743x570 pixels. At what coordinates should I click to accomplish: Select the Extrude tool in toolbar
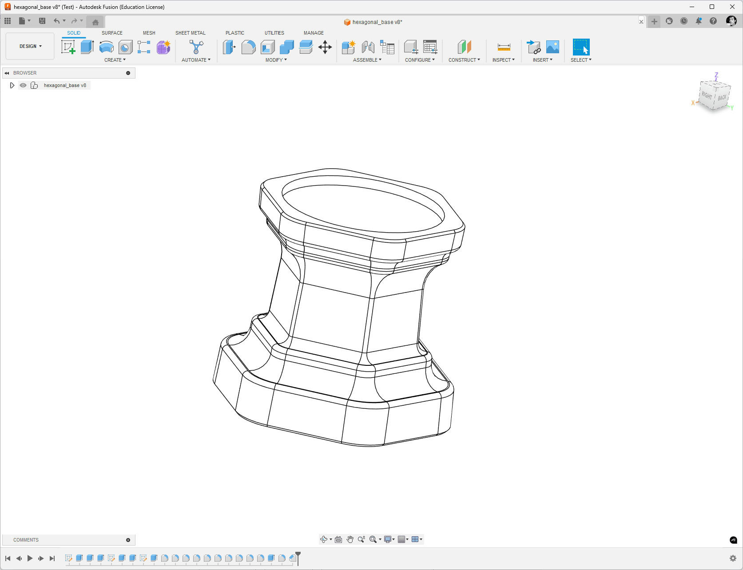click(x=87, y=47)
